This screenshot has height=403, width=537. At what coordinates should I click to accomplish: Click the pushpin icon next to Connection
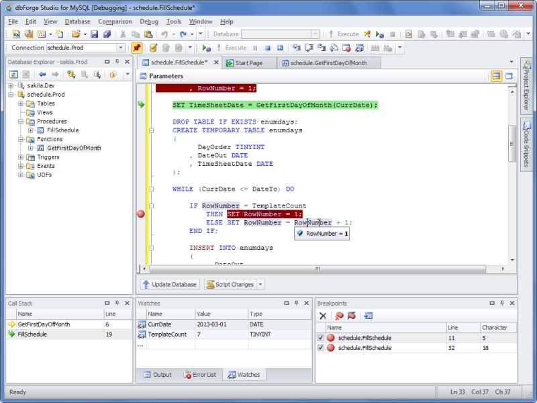point(137,48)
